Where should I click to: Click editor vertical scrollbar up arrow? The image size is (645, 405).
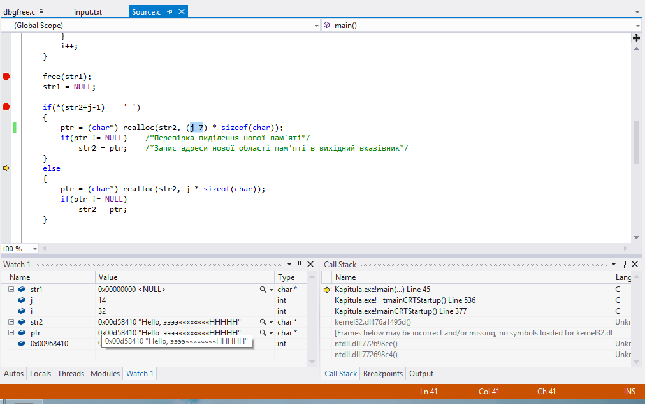pyautogui.click(x=636, y=49)
